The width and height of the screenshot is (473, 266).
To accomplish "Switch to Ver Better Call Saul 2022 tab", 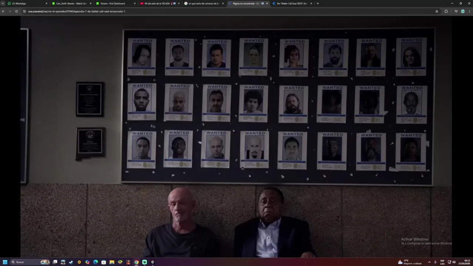I will tap(292, 3).
